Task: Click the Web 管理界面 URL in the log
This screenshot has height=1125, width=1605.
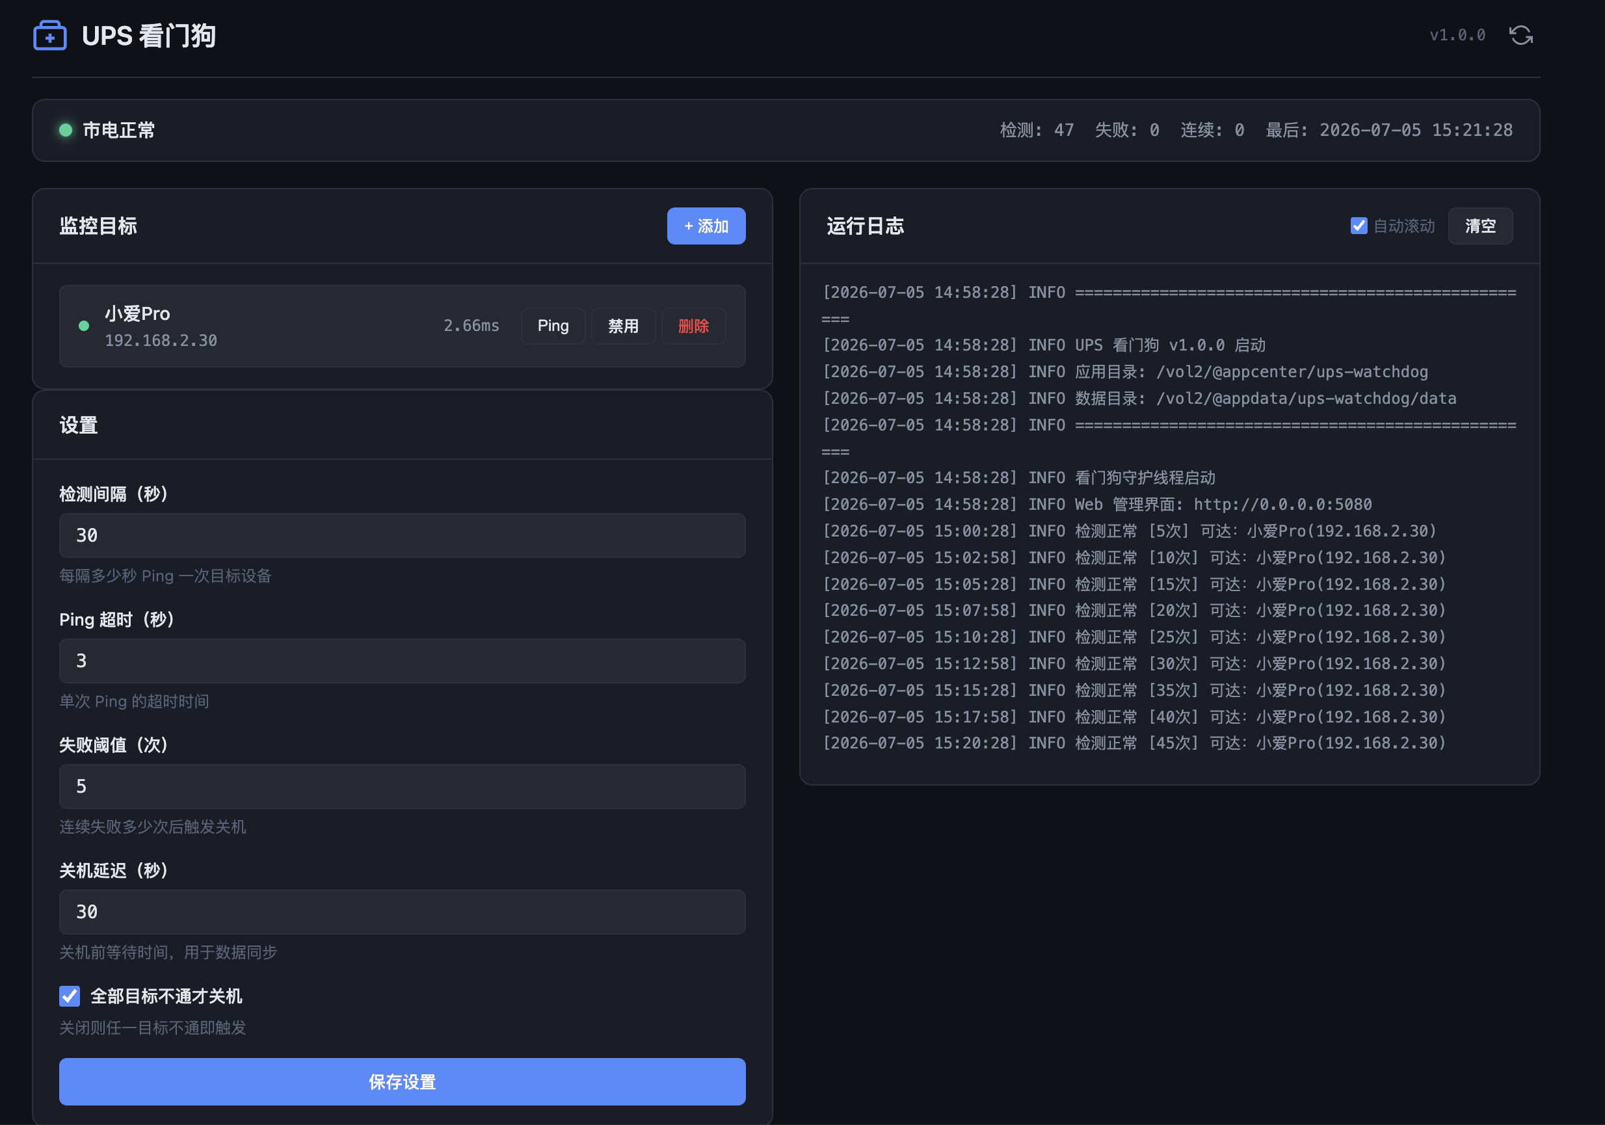Action: tap(1282, 504)
